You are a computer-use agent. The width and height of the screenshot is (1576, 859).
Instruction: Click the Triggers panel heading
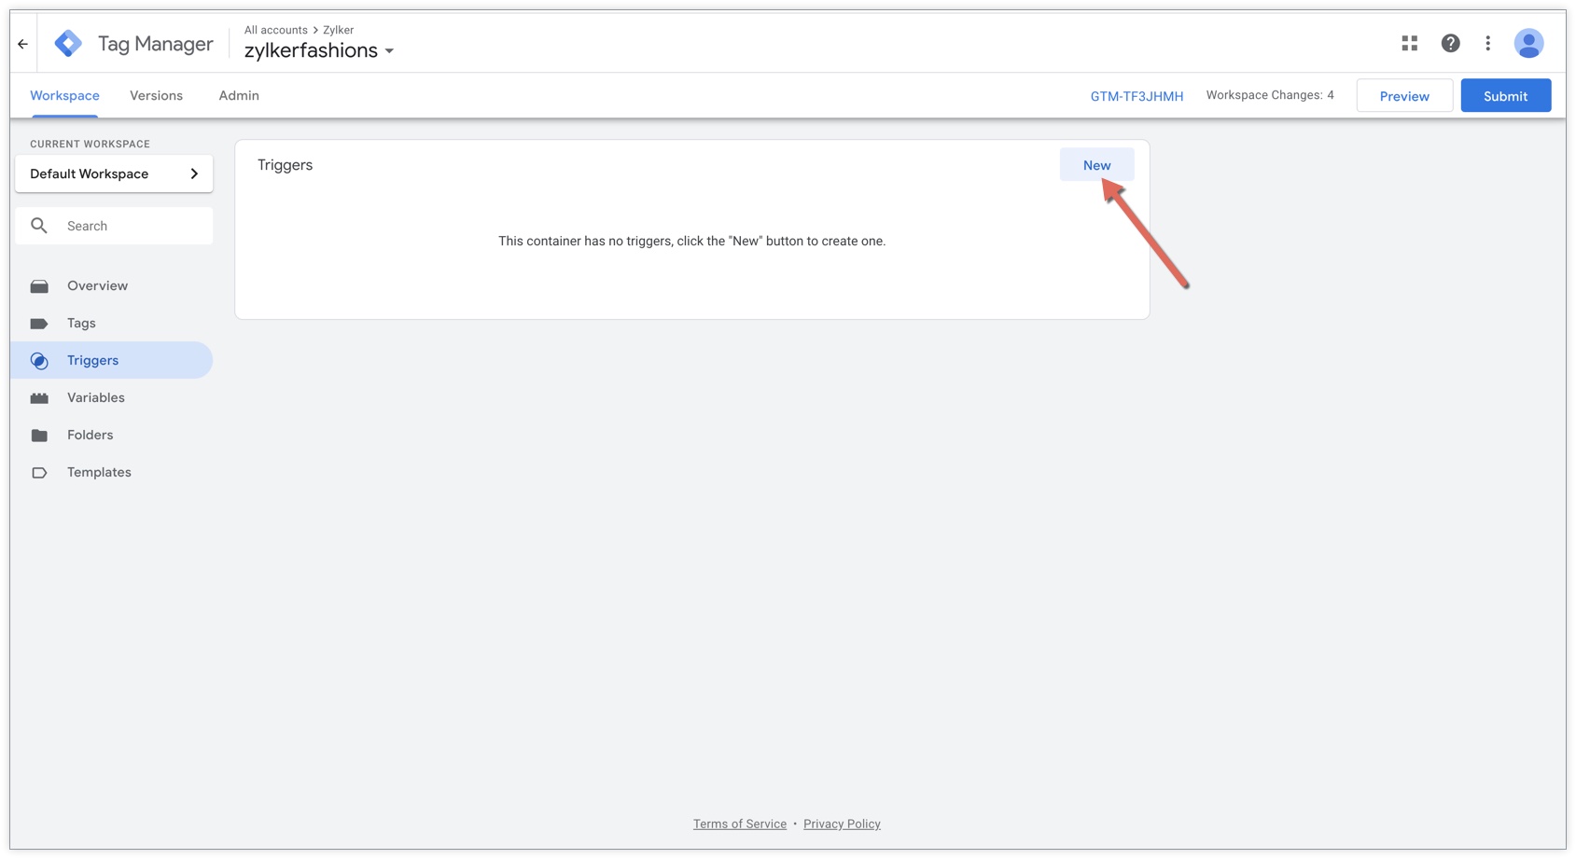click(286, 165)
